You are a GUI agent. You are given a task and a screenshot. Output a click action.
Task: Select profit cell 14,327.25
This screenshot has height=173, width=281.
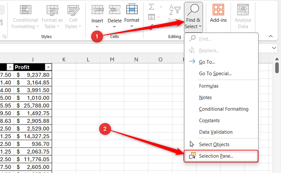click(33, 136)
